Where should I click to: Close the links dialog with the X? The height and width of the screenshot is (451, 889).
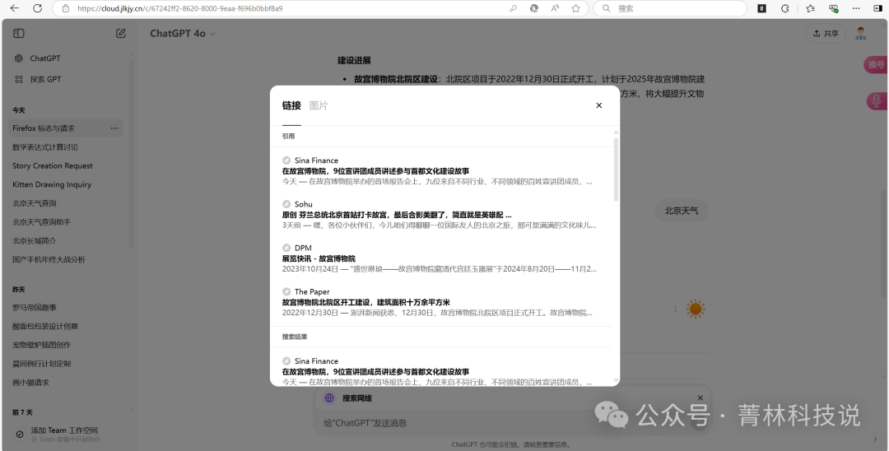pyautogui.click(x=598, y=105)
